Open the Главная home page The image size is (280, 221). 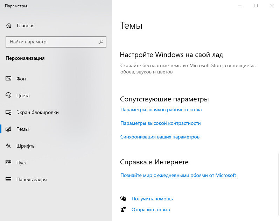coord(26,26)
